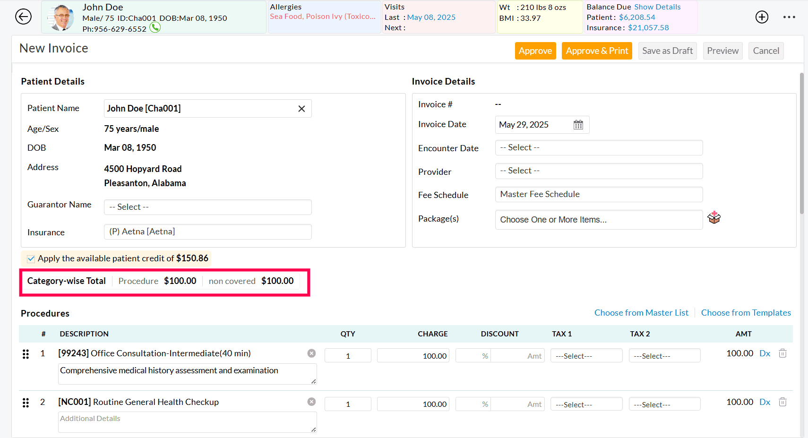Delete the Office Consultation procedure using trash icon
The image size is (808, 438).
[x=782, y=353]
